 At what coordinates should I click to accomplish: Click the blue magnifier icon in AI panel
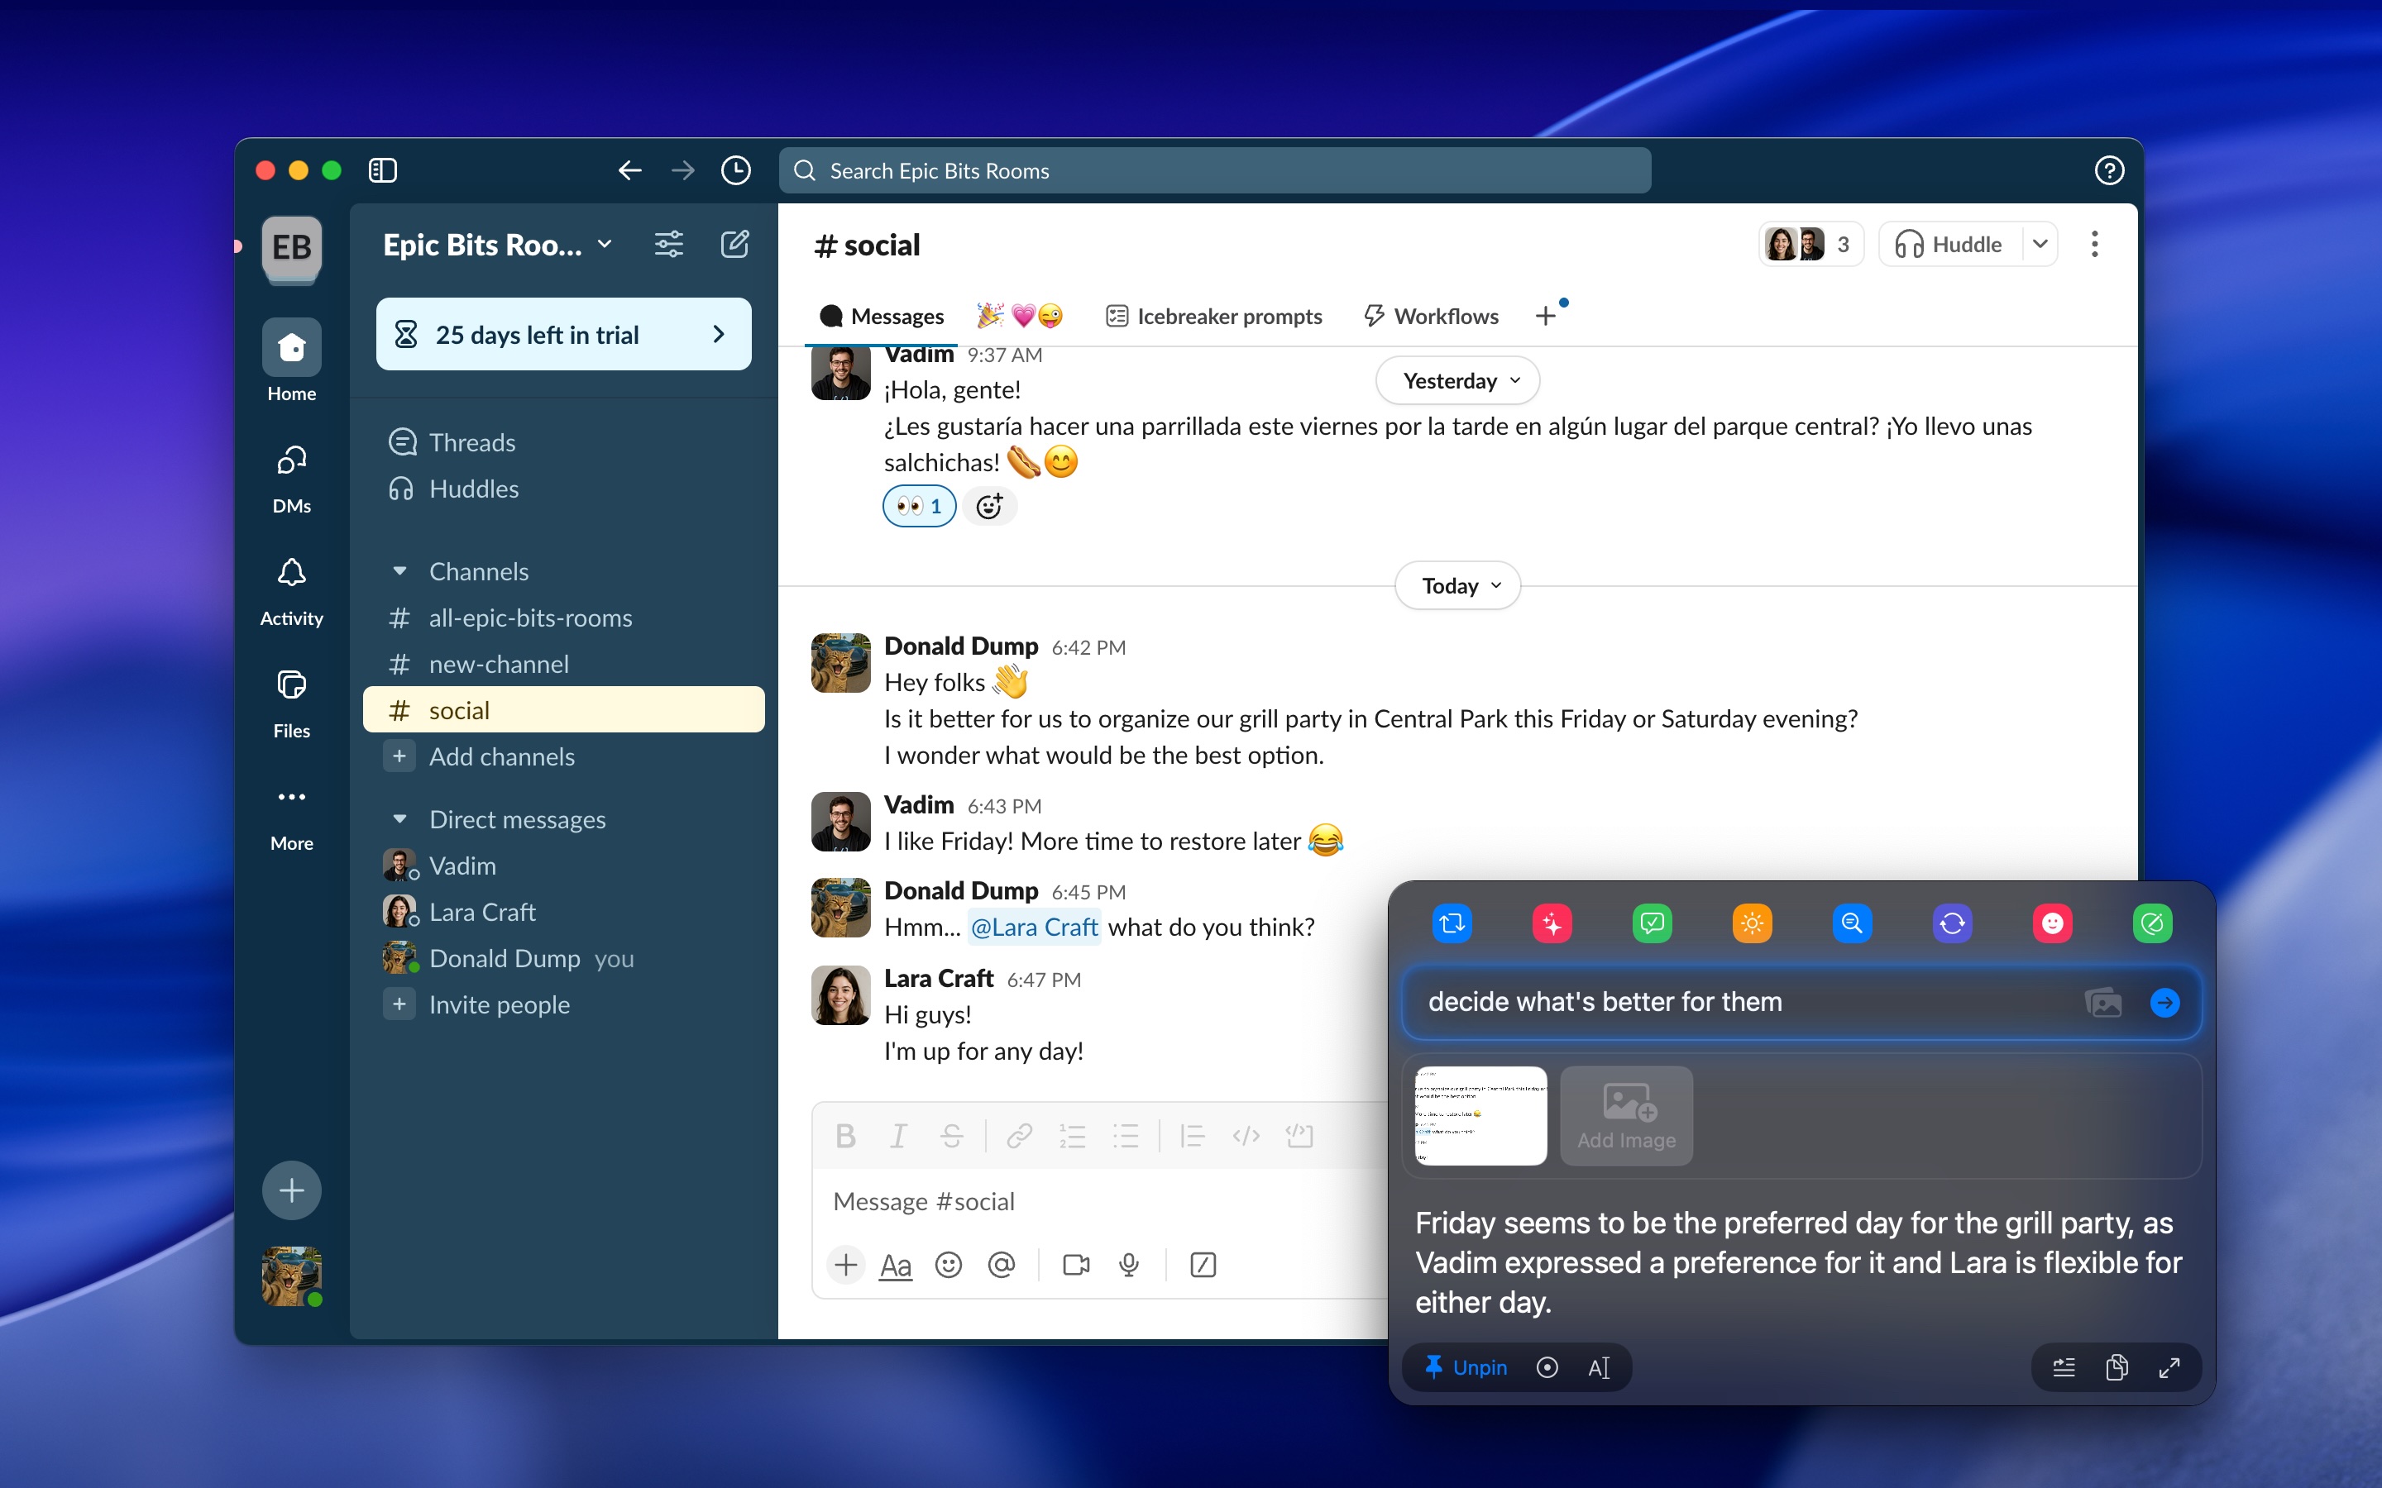pos(1853,923)
